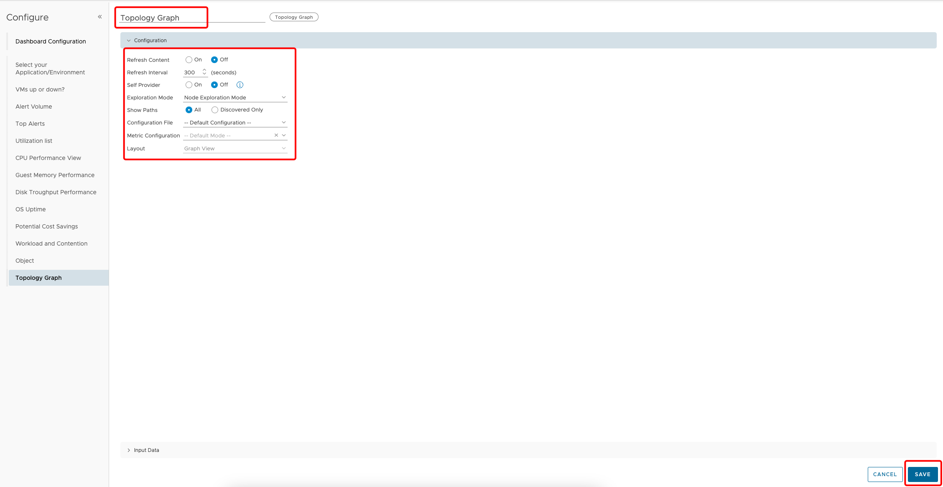943x487 pixels.
Task: Enable Self Provider
Action: pyautogui.click(x=189, y=84)
